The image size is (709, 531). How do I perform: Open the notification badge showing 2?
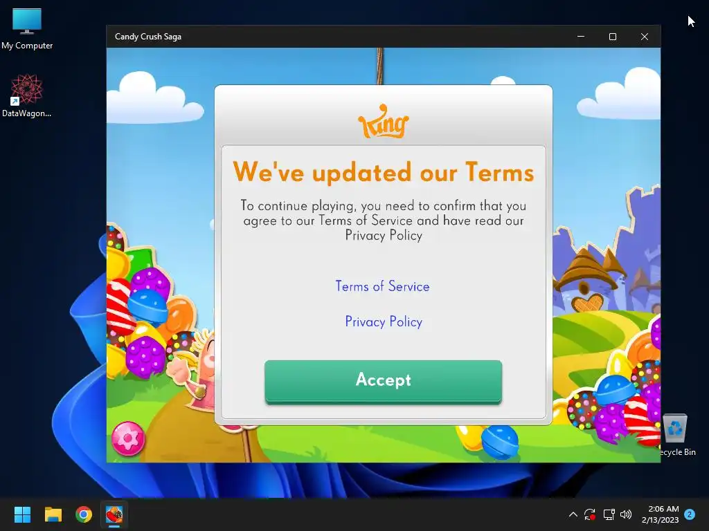690,514
